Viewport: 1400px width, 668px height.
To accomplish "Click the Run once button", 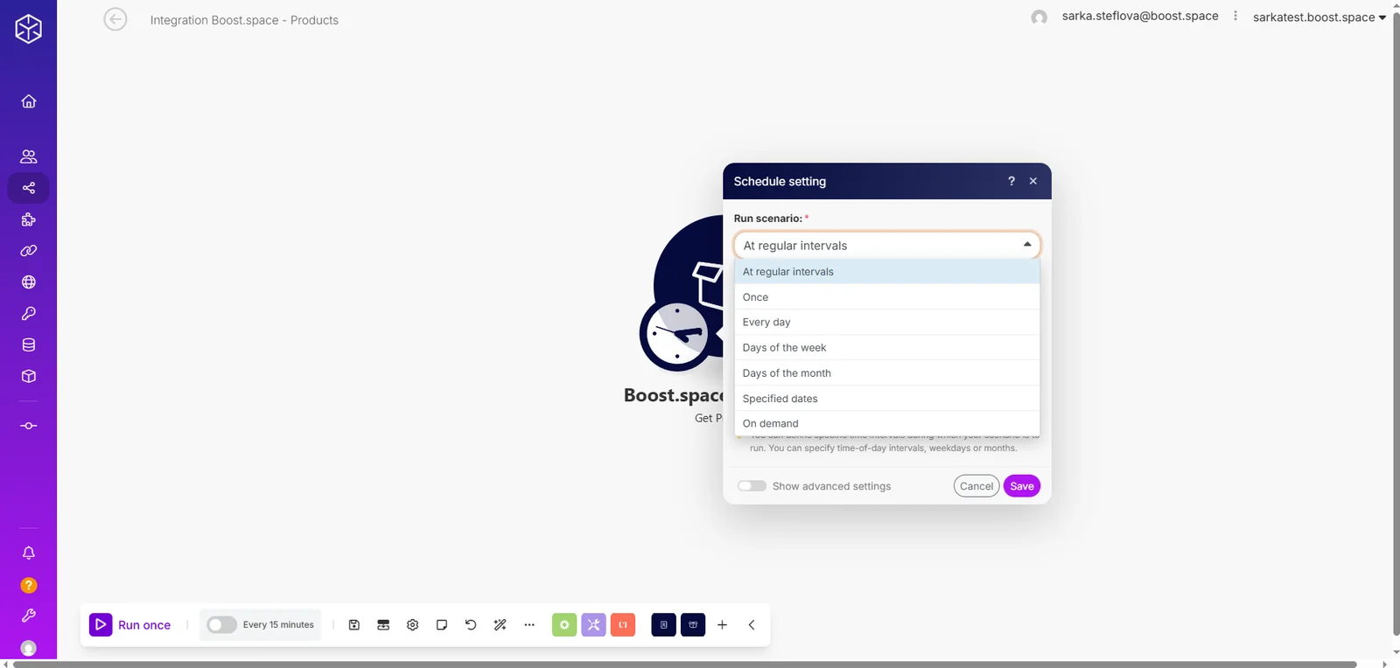I will 130,625.
